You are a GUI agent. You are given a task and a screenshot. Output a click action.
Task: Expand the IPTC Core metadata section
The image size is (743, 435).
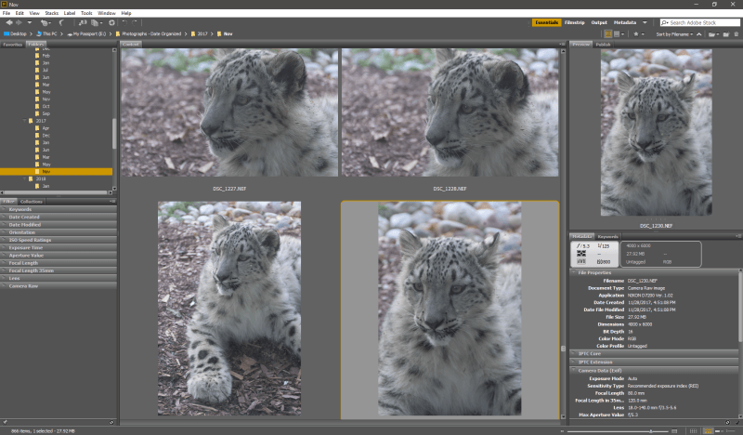654,354
